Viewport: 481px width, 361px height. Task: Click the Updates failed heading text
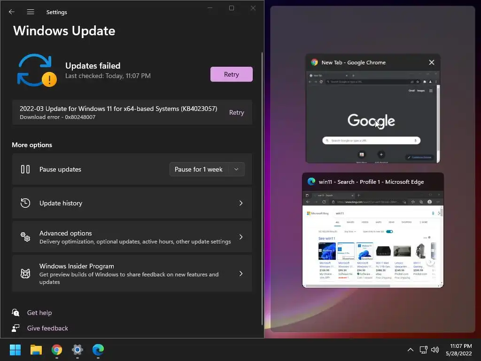pos(93,66)
